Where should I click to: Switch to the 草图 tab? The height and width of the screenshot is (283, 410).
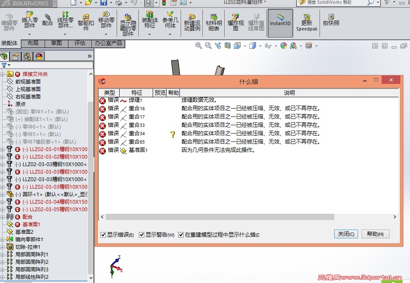pos(56,43)
